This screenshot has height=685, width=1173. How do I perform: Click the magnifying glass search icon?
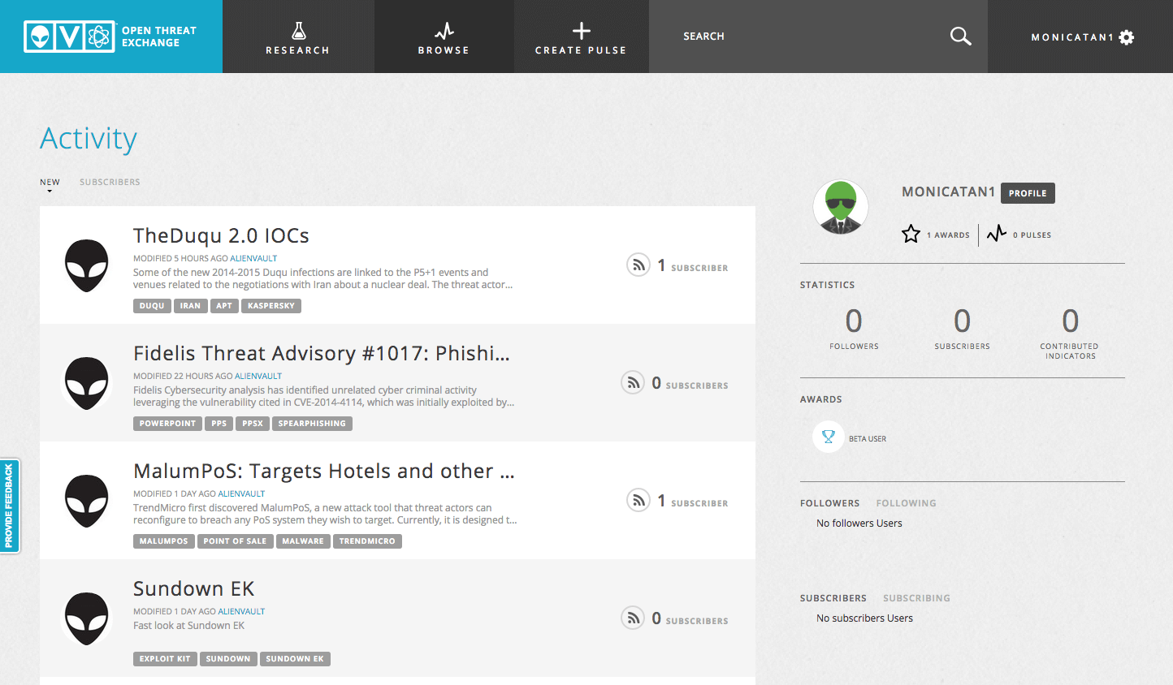[x=960, y=36]
